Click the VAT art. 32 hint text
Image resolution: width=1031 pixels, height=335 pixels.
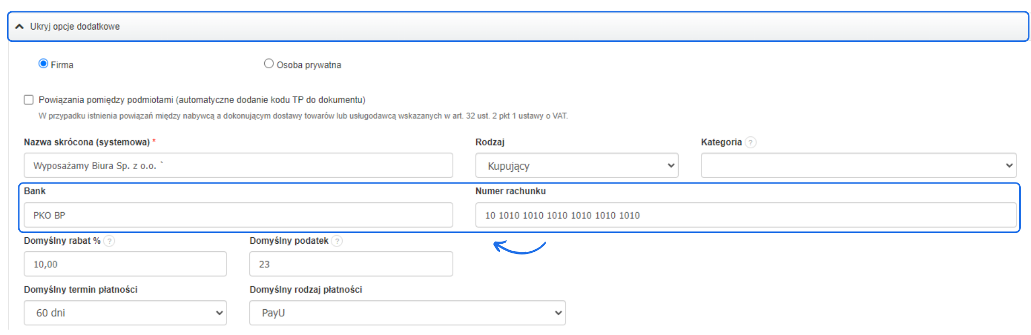303,116
